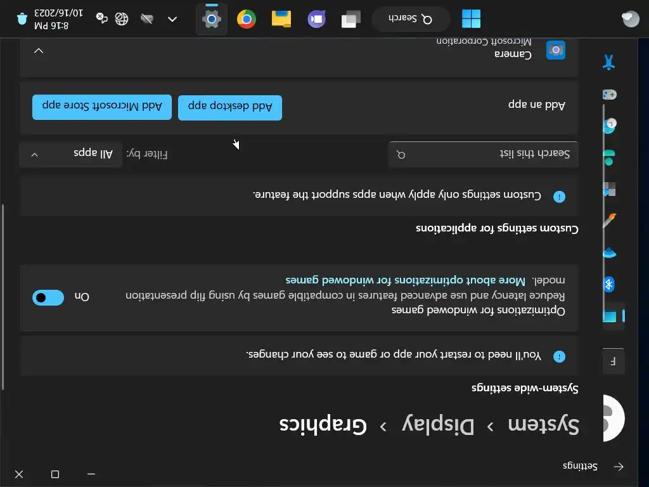Open the Windows Start menu
This screenshot has height=487, width=649.
click(x=471, y=19)
